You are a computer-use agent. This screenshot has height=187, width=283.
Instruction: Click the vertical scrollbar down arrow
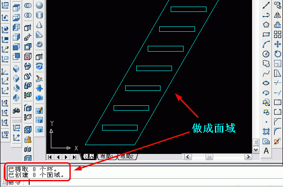(x=256, y=150)
